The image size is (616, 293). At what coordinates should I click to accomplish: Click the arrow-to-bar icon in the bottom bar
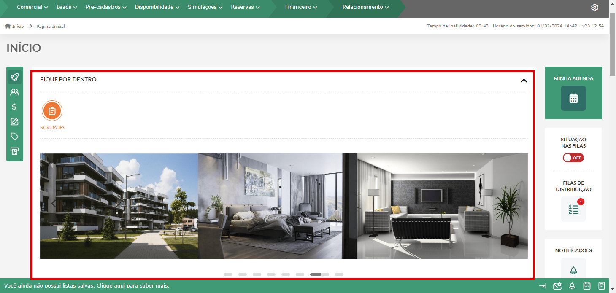(543, 286)
